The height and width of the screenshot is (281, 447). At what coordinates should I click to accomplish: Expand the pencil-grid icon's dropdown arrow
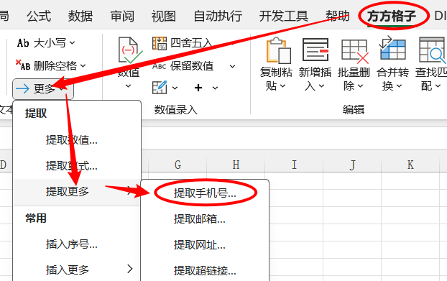tap(175, 88)
